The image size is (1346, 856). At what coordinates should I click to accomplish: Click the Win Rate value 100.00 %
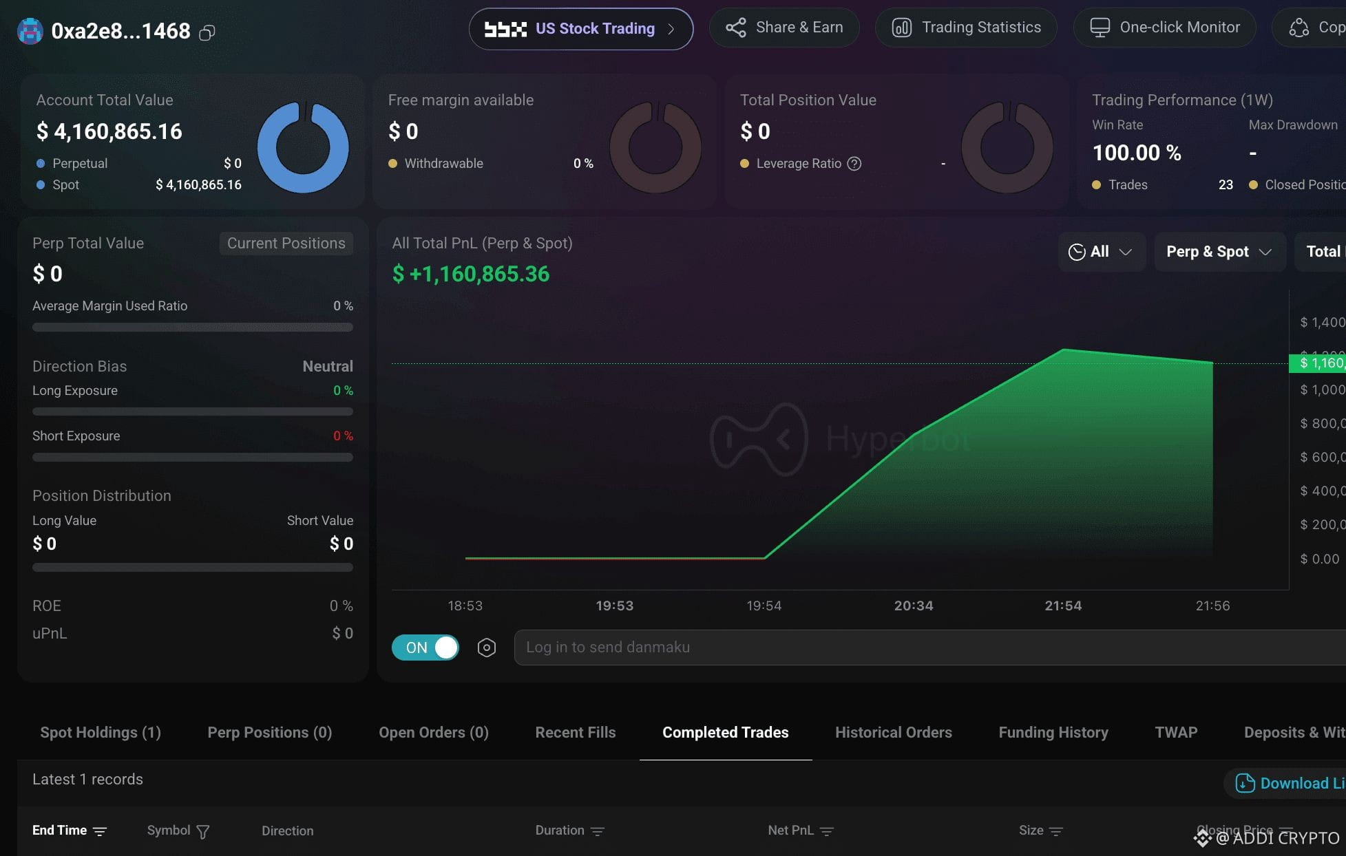1137,153
